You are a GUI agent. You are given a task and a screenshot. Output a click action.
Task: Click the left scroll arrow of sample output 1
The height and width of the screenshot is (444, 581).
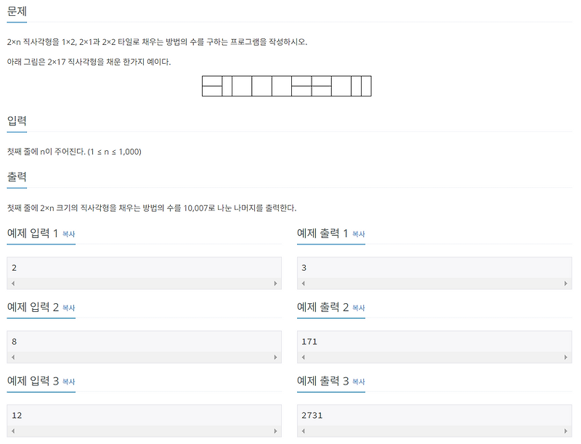coord(303,284)
